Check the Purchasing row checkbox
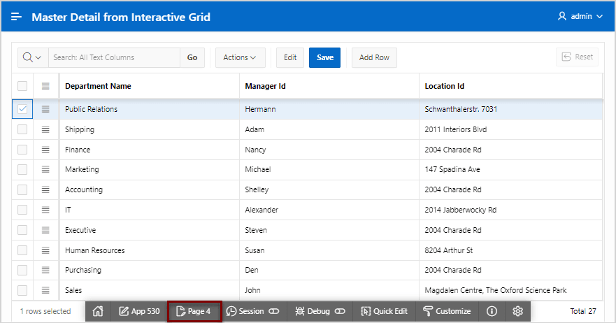Screen dimensions: 616x323 [22, 270]
